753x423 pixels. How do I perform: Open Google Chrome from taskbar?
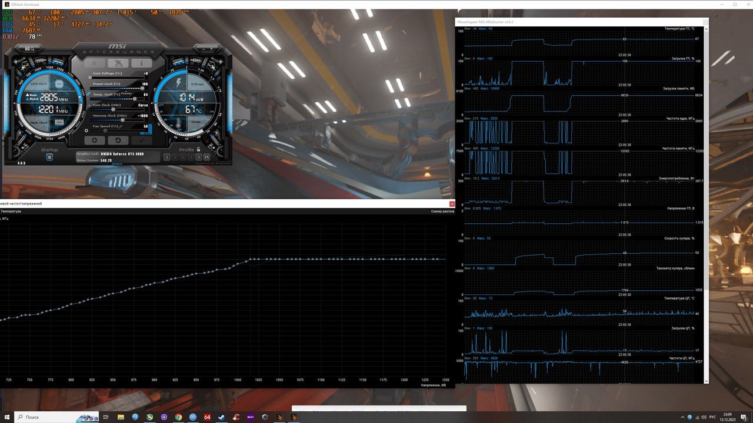[178, 417]
